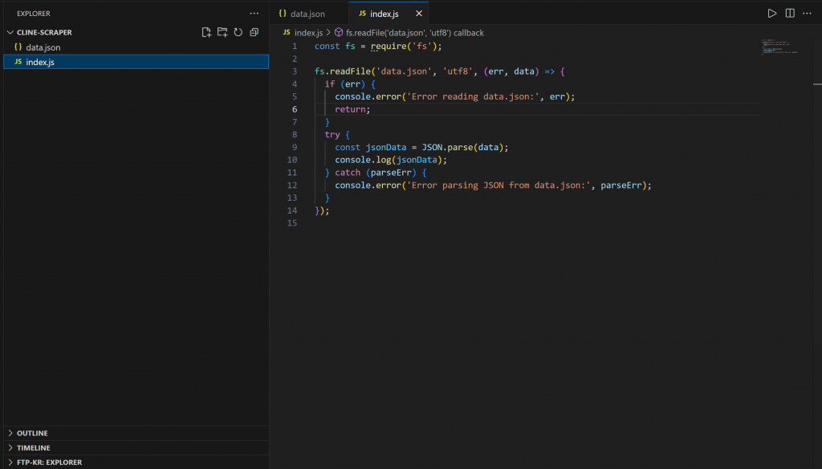Refresh the Explorer file list

coord(238,32)
